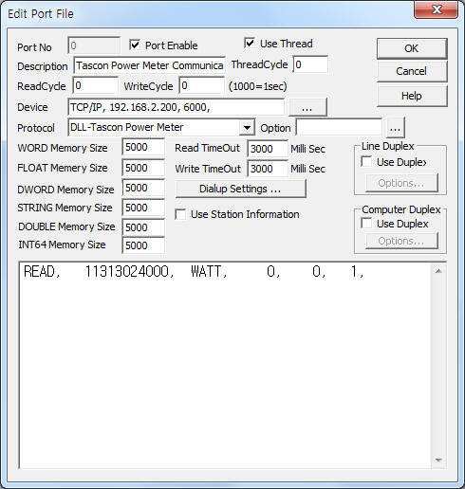Click the OK button

coord(412,48)
